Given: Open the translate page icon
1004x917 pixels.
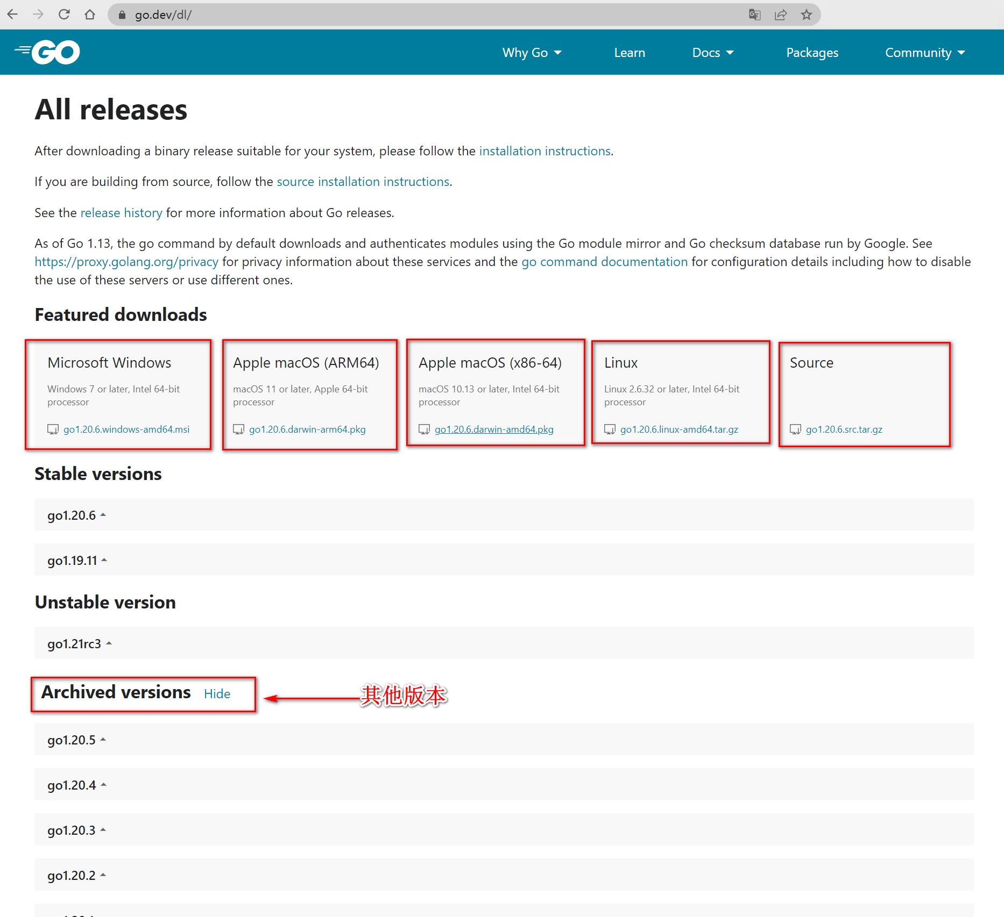Looking at the screenshot, I should pos(755,15).
